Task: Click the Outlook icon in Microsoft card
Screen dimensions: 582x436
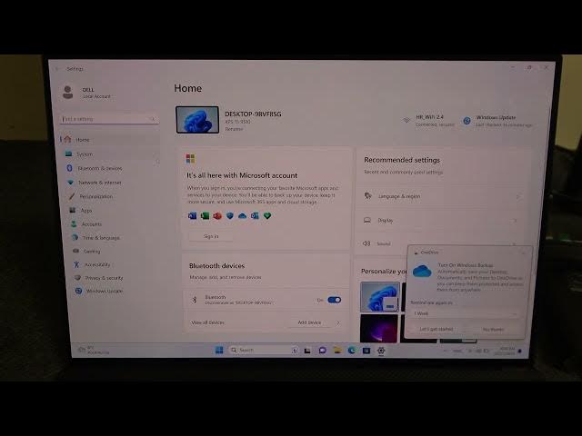Action: 255,215
